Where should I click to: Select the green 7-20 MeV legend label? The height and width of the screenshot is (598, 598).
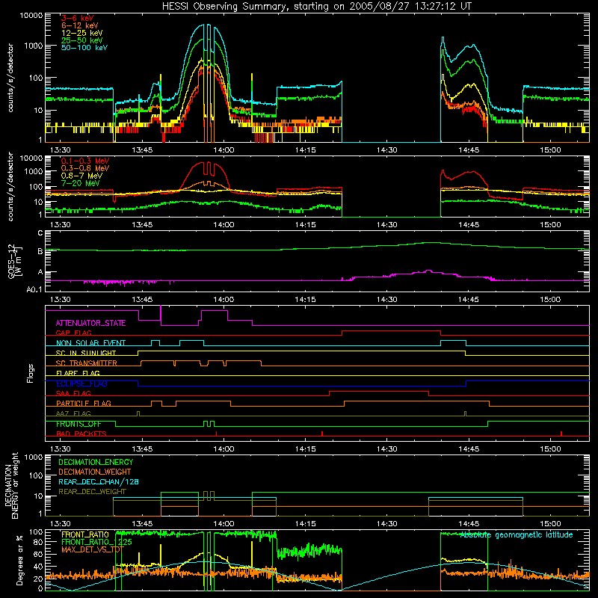pos(80,183)
